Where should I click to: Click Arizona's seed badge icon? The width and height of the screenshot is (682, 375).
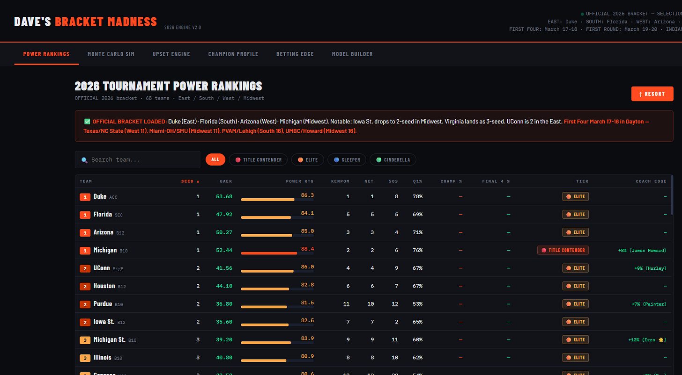[x=85, y=232]
